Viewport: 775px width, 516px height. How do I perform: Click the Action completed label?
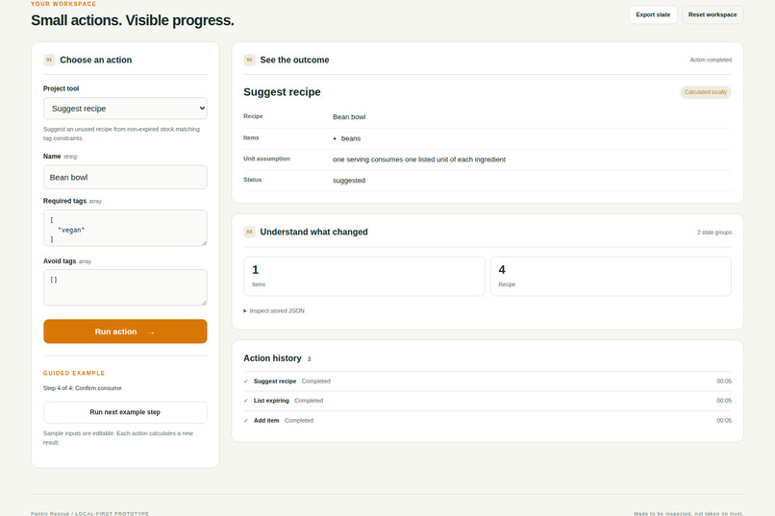pyautogui.click(x=711, y=60)
